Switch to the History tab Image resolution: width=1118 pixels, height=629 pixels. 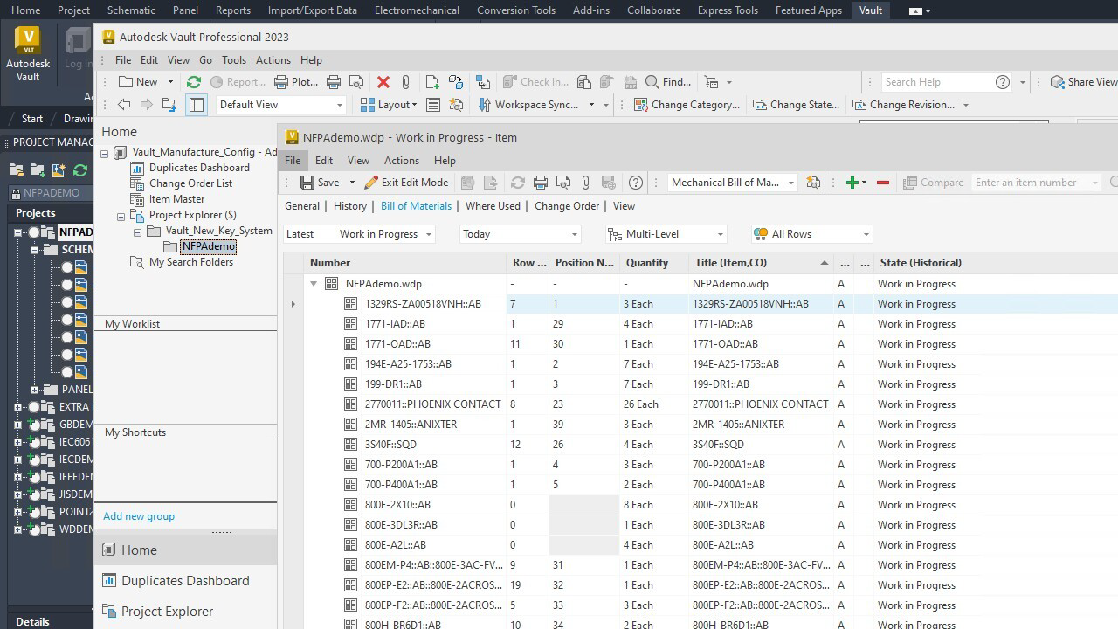[350, 206]
